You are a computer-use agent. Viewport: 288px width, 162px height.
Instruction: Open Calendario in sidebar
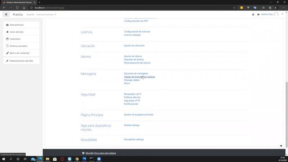pyautogui.click(x=21, y=39)
